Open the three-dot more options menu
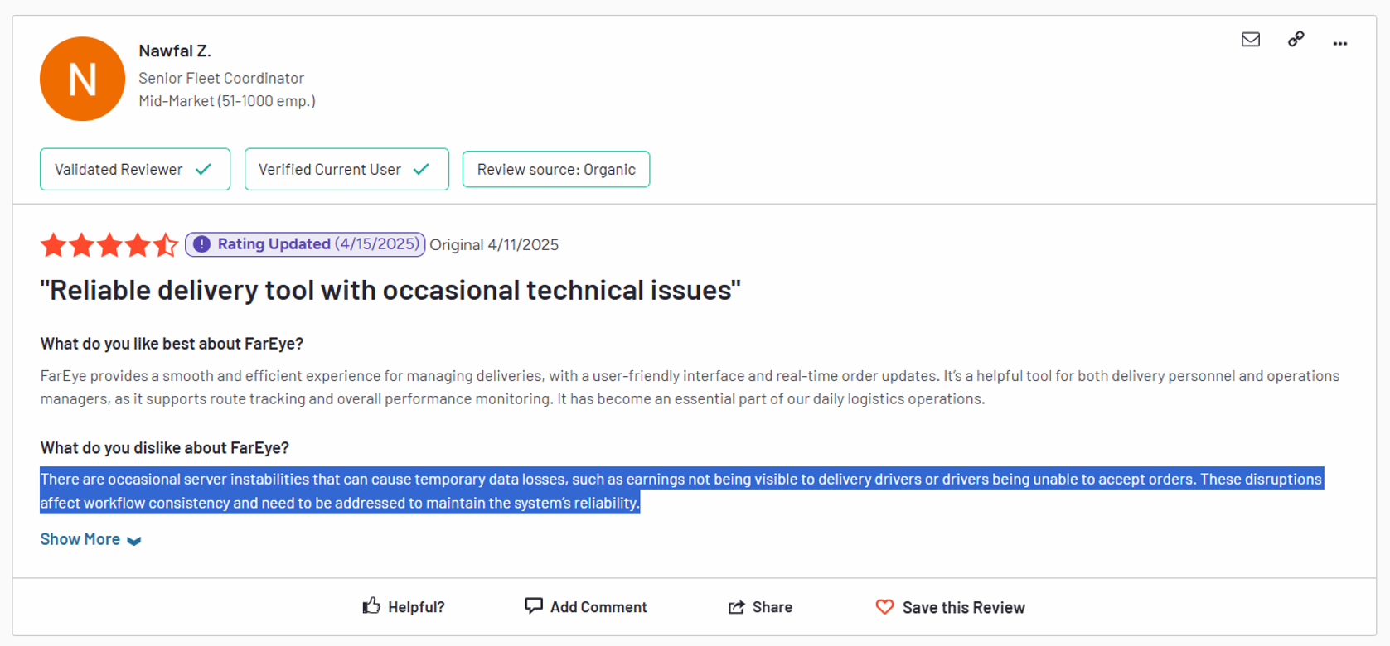This screenshot has height=646, width=1390. 1340,43
